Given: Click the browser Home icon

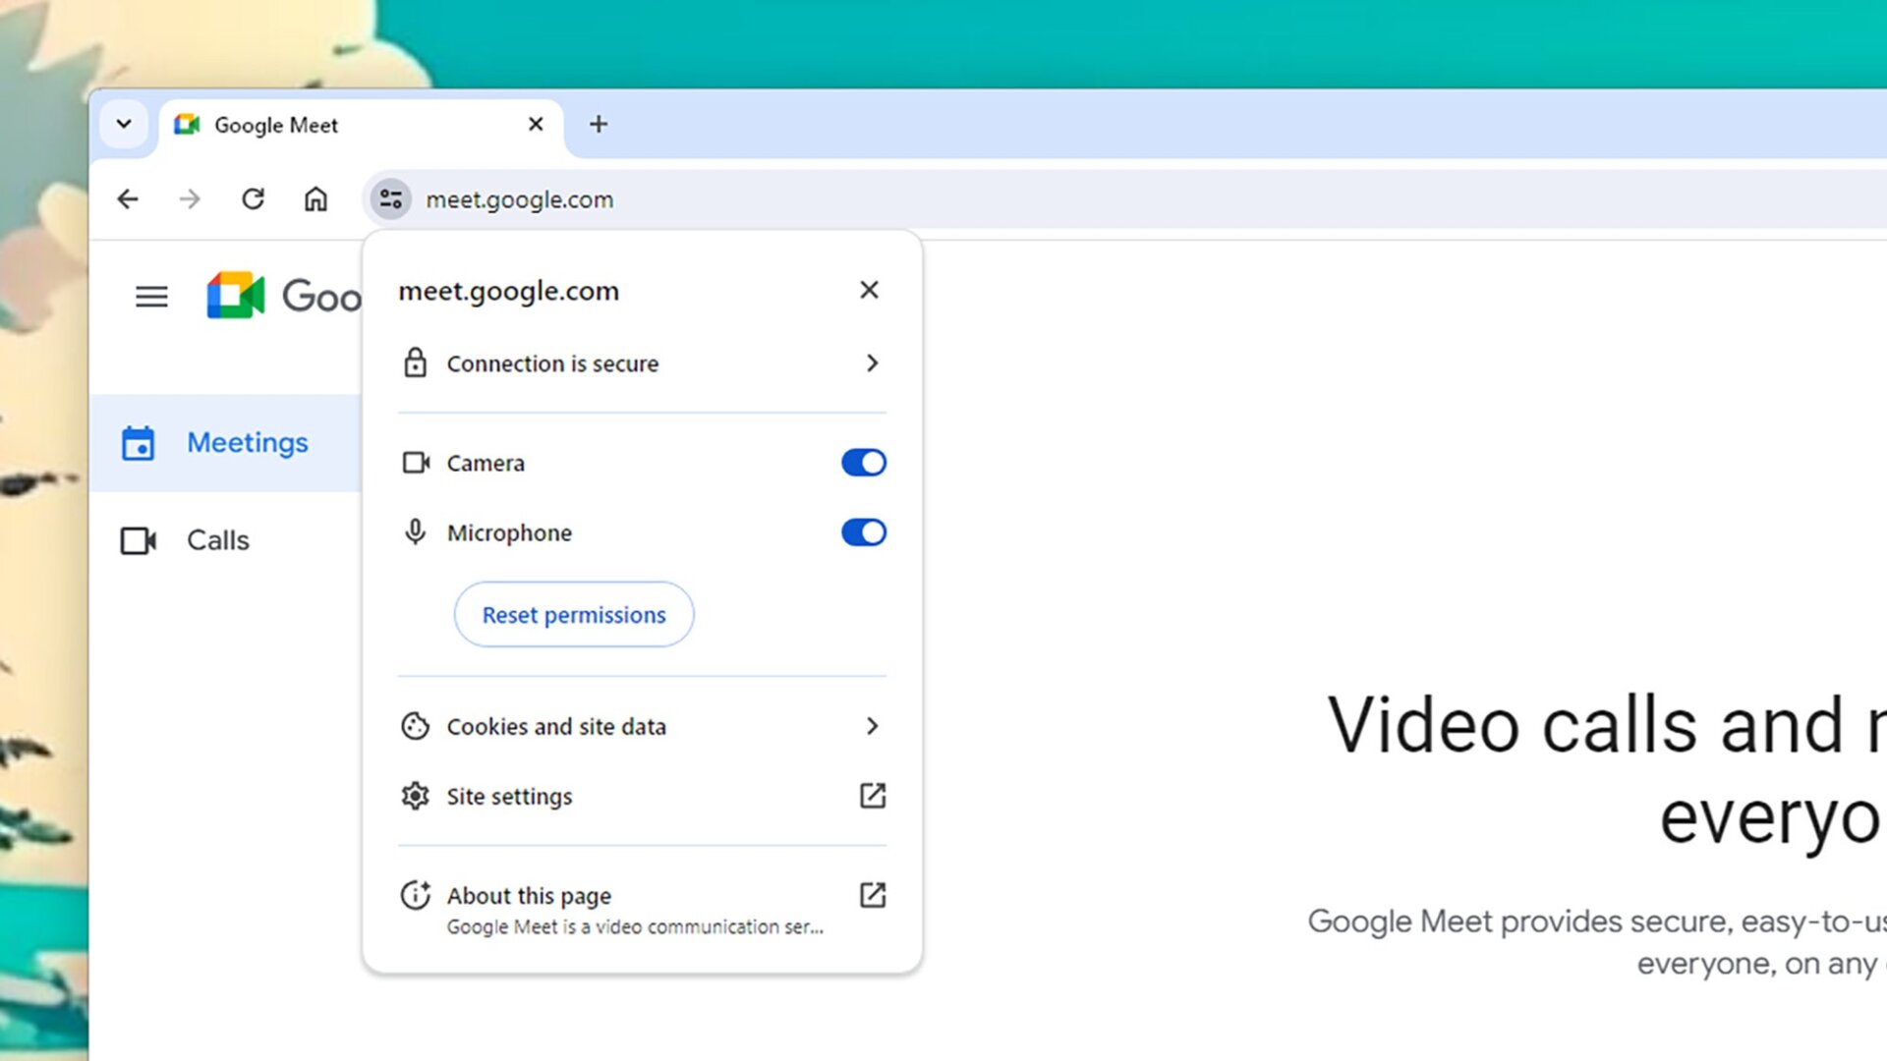Looking at the screenshot, I should pyautogui.click(x=315, y=198).
